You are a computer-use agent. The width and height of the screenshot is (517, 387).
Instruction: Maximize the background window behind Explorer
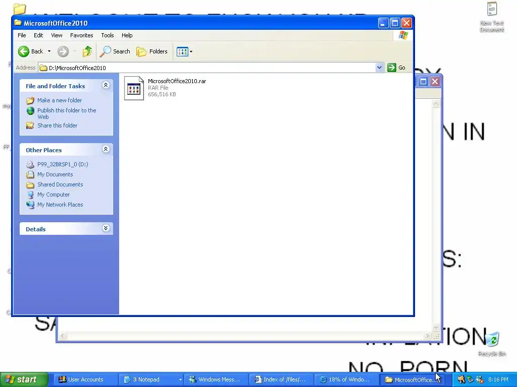pyautogui.click(x=424, y=81)
